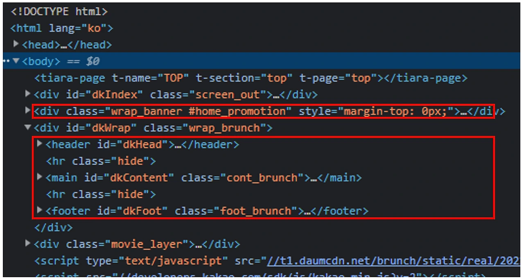
Task: Open the t1.daumcdn.net script source link
Action: 393,261
